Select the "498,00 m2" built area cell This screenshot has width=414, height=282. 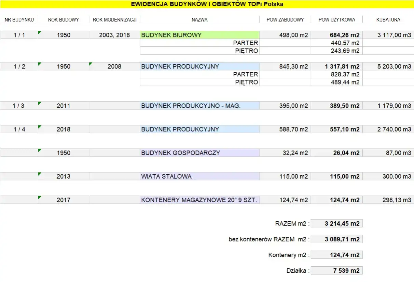coord(285,35)
